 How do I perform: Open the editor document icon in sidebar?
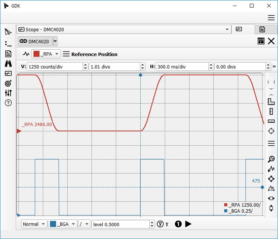(8, 54)
